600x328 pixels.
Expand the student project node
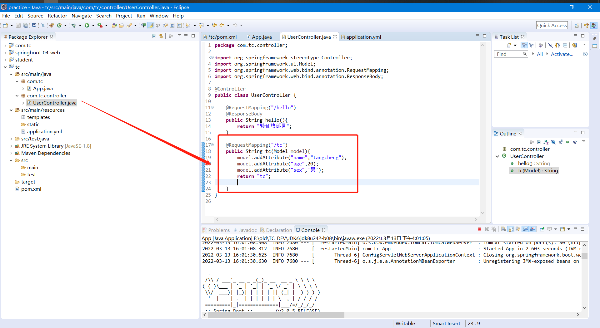coord(5,60)
